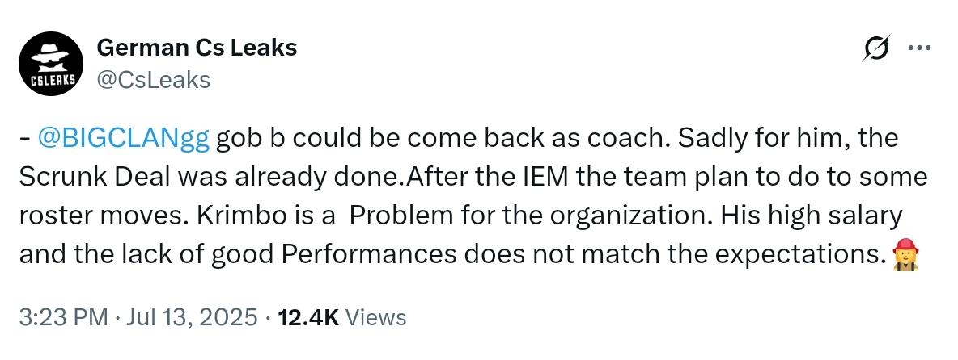958x360 pixels.
Task: Click the CSLEAKS profile avatar
Action: pos(51,64)
